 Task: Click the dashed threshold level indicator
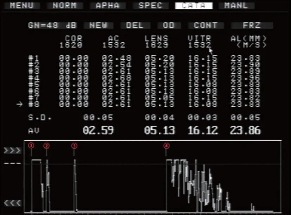coord(12,163)
